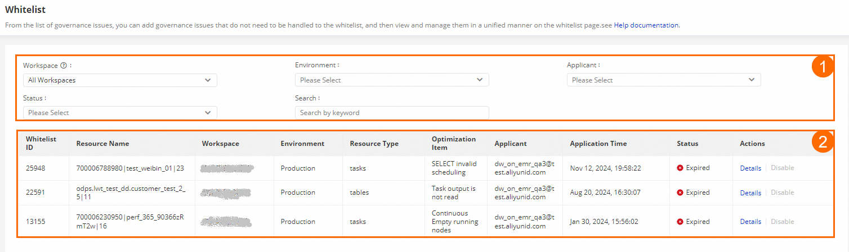Open the Help documentation link

(x=646, y=25)
